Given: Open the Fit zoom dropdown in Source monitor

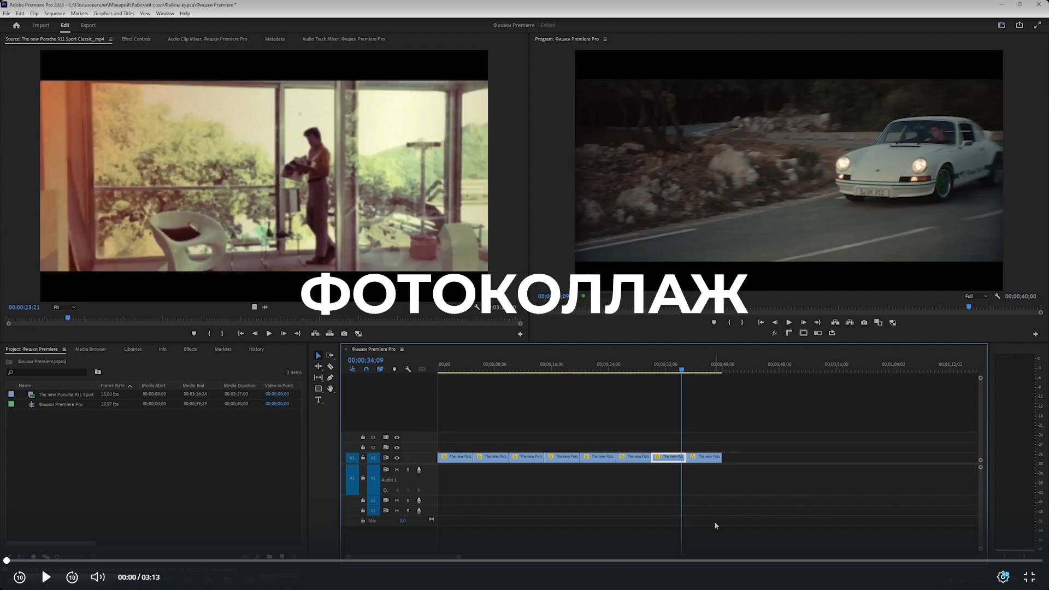Looking at the screenshot, I should 64,307.
